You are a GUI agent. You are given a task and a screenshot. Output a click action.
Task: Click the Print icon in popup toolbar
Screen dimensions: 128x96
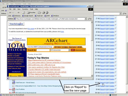point(43,12)
